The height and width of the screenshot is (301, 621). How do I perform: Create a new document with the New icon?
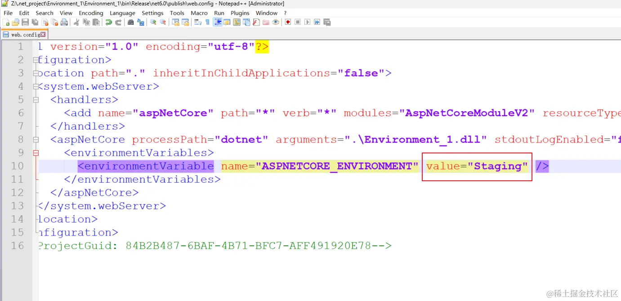click(5, 22)
